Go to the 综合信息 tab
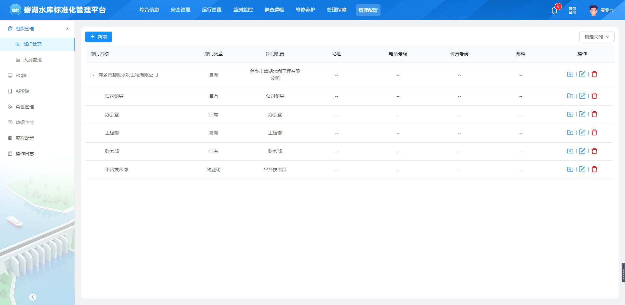Screen dimensions: 625x305 [149, 10]
